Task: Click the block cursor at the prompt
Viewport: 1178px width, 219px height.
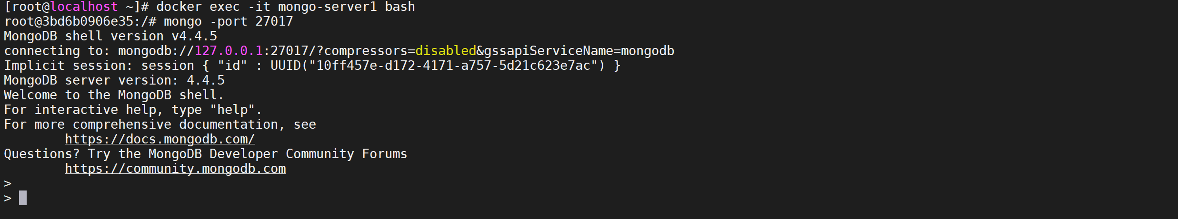Action: [x=23, y=198]
